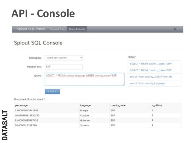
Task: Load history query select * from country_language
Action: (154, 83)
